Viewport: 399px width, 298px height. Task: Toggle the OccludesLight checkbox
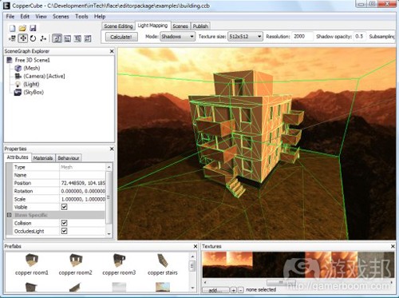click(x=64, y=231)
